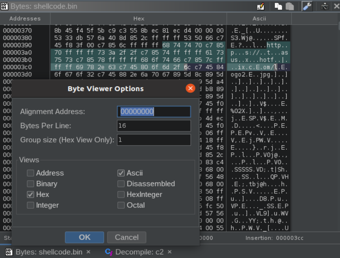Click the 'Alignment Address:' label
The height and width of the screenshot is (258, 340).
click(53, 112)
